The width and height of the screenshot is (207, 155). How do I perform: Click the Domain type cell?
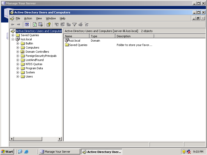click(x=95, y=41)
